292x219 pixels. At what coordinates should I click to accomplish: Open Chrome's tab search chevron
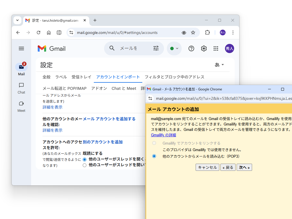pyautogui.click(x=17, y=20)
